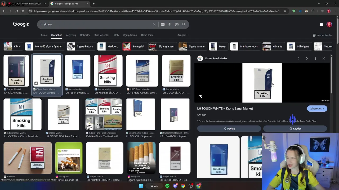Image resolution: width=339 pixels, height=190 pixels.
Task: Switch to the 'Tümü' results tab
Action: coord(44,35)
